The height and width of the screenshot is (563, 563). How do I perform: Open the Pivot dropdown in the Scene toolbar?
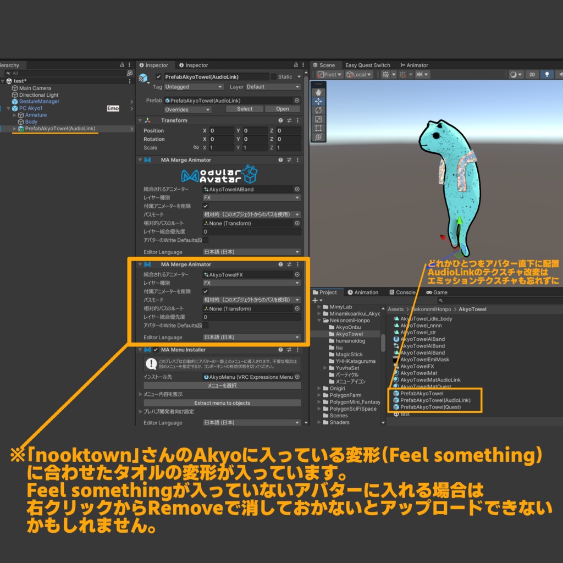point(330,75)
